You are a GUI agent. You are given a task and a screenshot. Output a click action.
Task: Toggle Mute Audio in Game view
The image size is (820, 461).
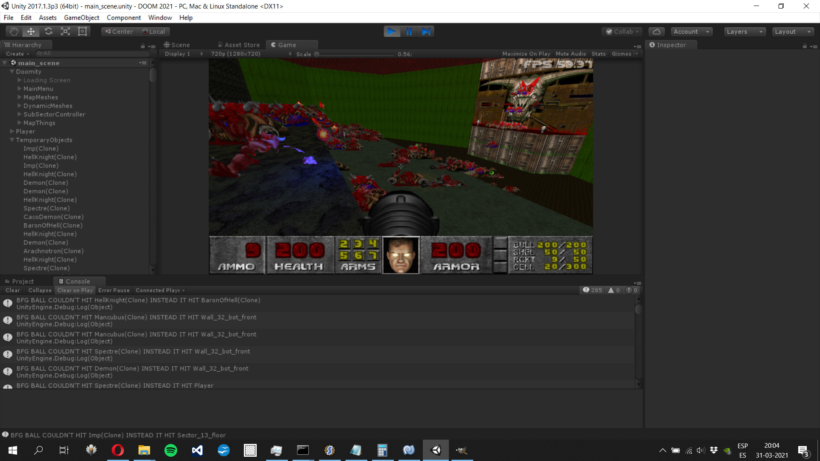tap(571, 54)
